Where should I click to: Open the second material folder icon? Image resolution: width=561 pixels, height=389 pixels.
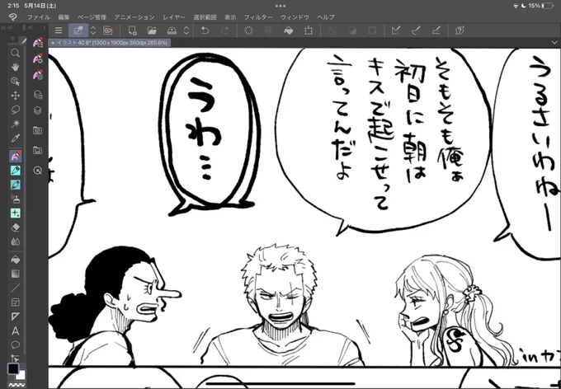[x=38, y=150]
